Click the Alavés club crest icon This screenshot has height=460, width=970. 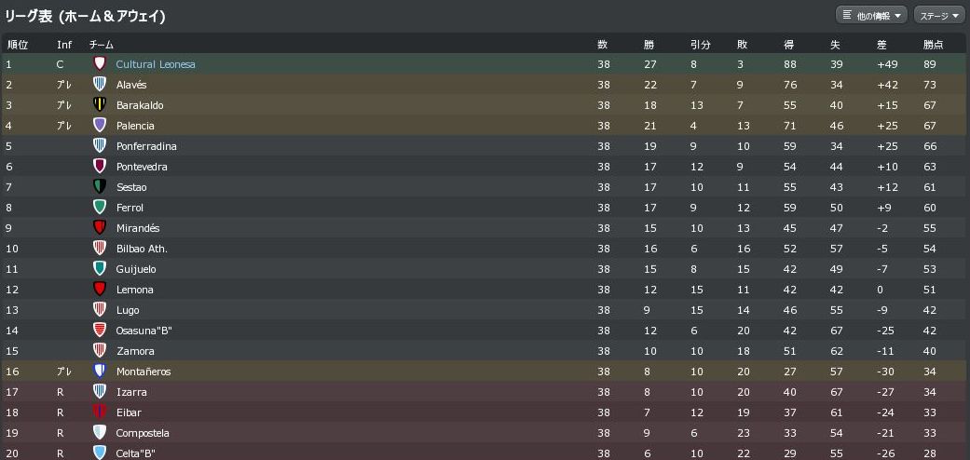[x=100, y=85]
